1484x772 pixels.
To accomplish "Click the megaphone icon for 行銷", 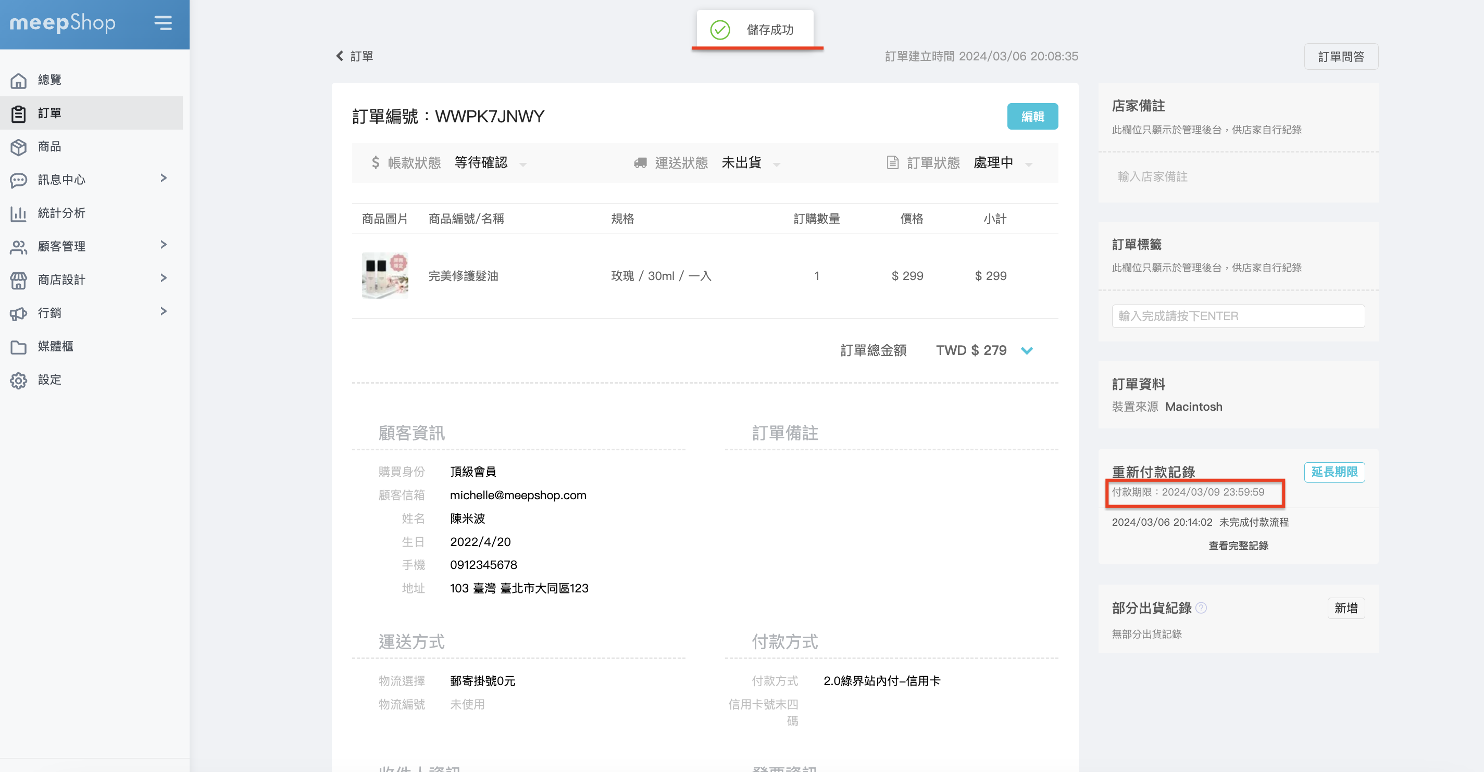I will (18, 313).
